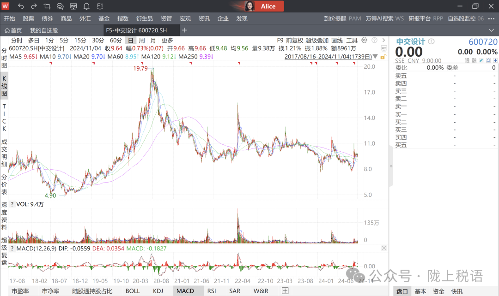Switch to the BOLL indicator tab

133,291
